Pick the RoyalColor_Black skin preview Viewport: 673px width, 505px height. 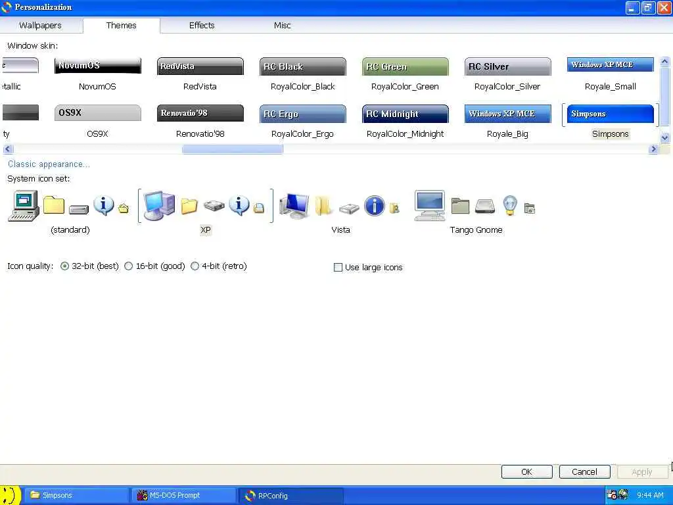302,66
